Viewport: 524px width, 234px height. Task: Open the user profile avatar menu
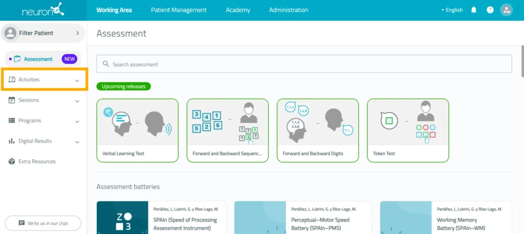point(506,10)
